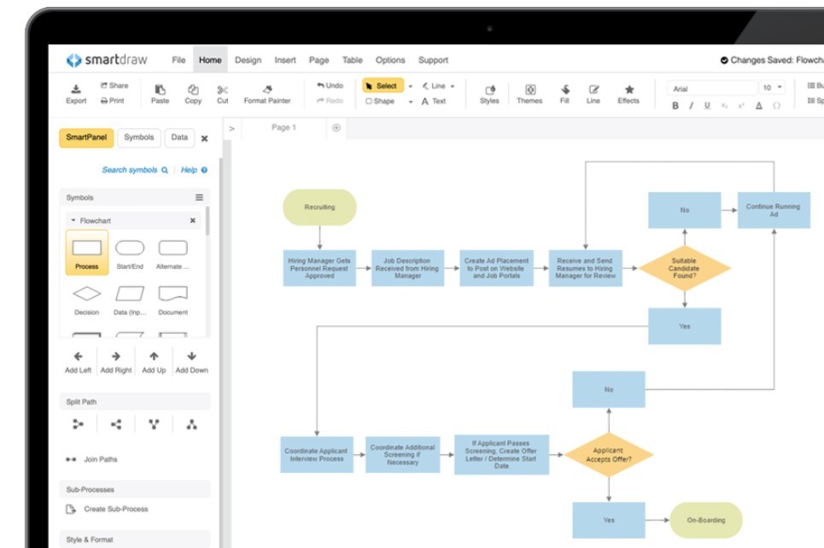The width and height of the screenshot is (824, 548).
Task: Open dropdown arrow next to Line tool
Action: (452, 86)
